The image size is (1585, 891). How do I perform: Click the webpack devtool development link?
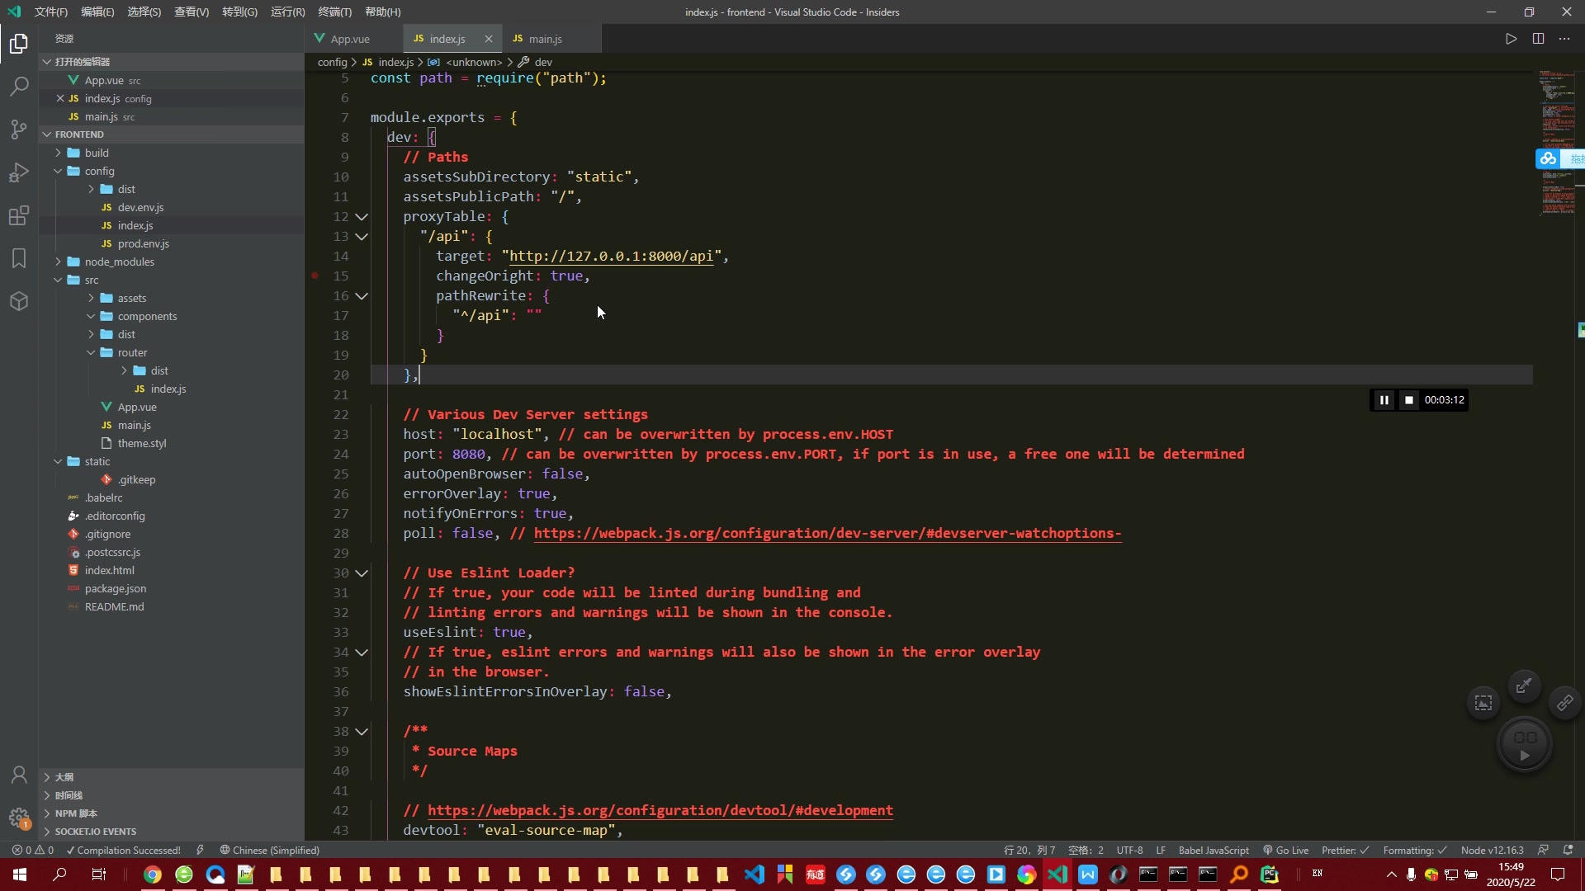click(x=660, y=809)
